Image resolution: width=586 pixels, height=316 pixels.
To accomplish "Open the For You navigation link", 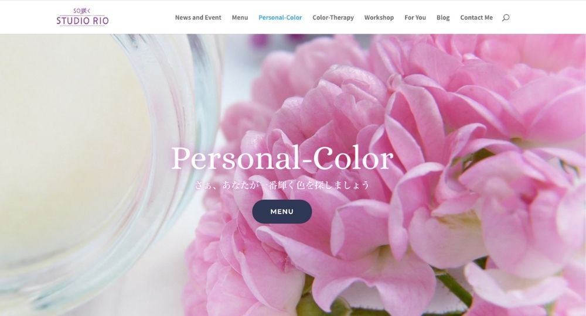I will point(415,18).
